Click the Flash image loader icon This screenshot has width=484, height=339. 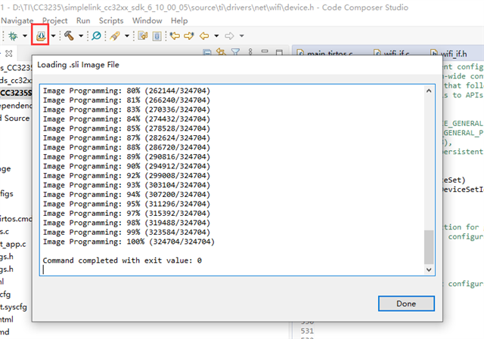click(40, 36)
